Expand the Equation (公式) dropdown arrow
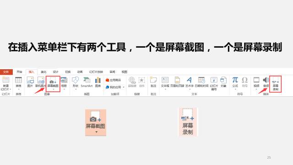293x165 pixels. coord(235,89)
